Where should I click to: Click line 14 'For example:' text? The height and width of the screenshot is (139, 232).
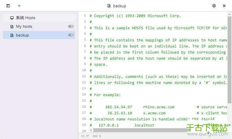(107, 95)
